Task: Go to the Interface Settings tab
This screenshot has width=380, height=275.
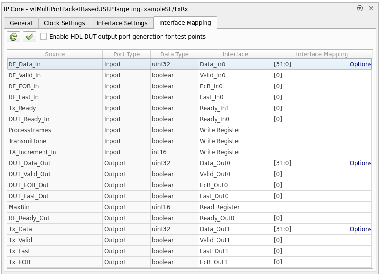Action: tap(122, 23)
